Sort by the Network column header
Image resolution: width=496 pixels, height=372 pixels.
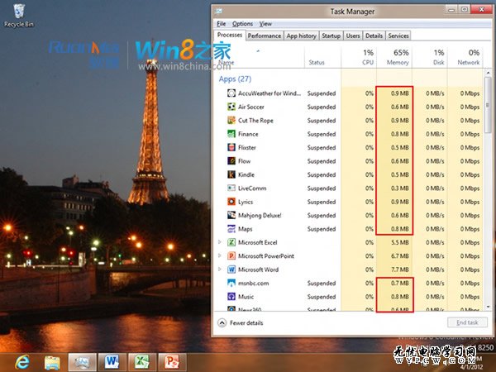(465, 57)
